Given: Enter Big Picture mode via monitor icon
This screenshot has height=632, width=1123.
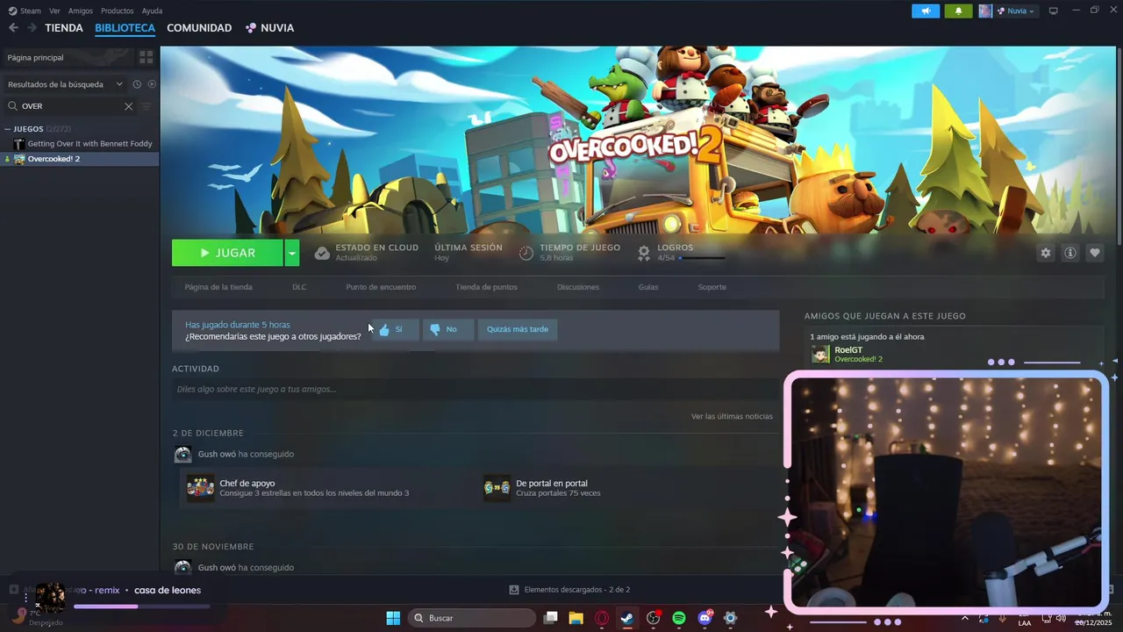Looking at the screenshot, I should 1054,11.
